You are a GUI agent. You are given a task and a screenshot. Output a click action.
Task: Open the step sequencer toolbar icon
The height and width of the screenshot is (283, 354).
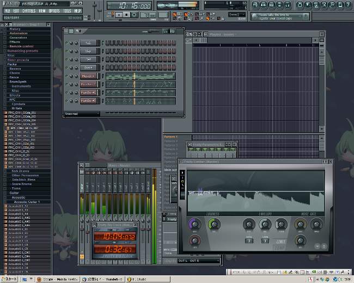(x=264, y=5)
